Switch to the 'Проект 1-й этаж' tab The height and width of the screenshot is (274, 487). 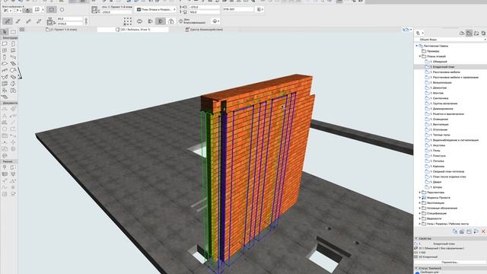pyautogui.click(x=61, y=30)
